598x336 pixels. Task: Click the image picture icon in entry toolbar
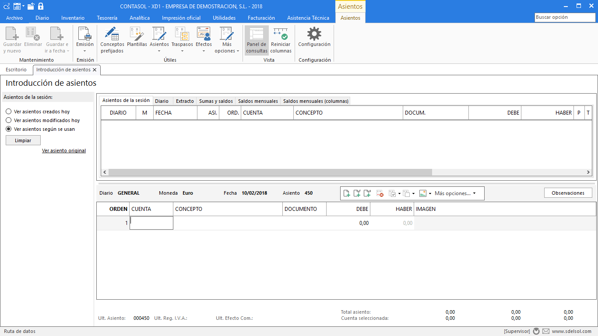click(423, 193)
